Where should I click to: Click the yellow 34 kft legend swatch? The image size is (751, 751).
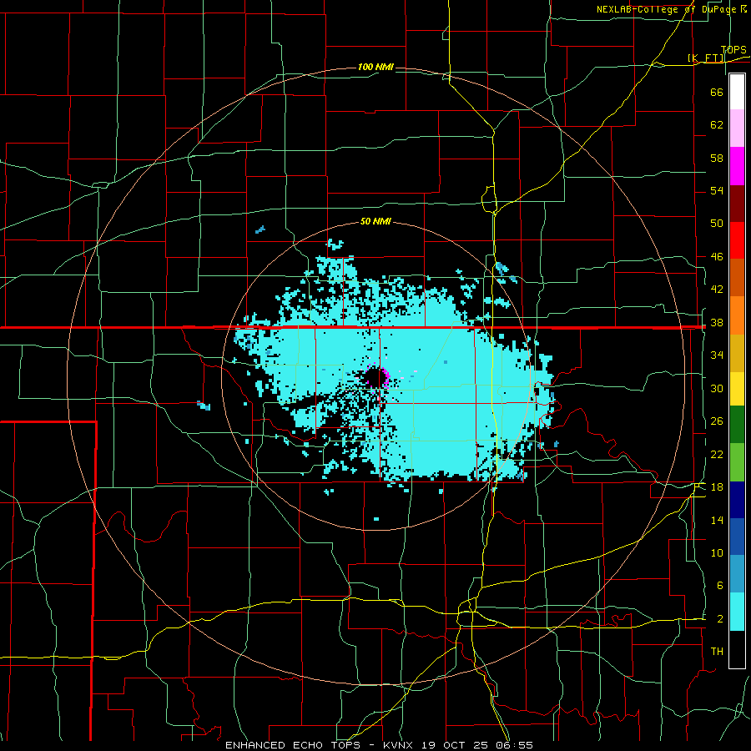coord(737,388)
